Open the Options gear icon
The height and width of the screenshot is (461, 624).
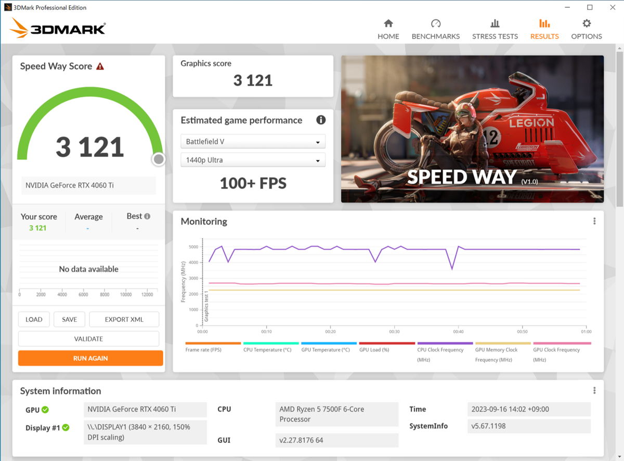(586, 23)
